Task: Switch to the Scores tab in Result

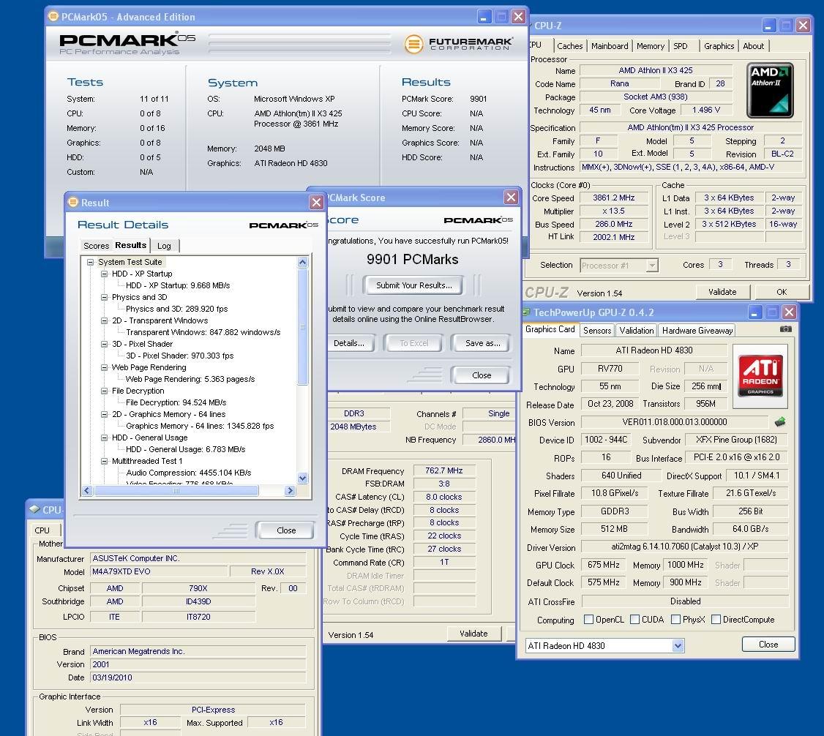Action: pyautogui.click(x=96, y=246)
